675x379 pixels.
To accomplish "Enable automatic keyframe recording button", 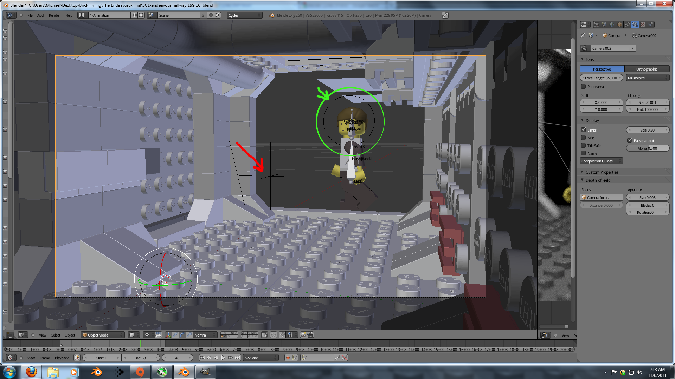I will 288,358.
